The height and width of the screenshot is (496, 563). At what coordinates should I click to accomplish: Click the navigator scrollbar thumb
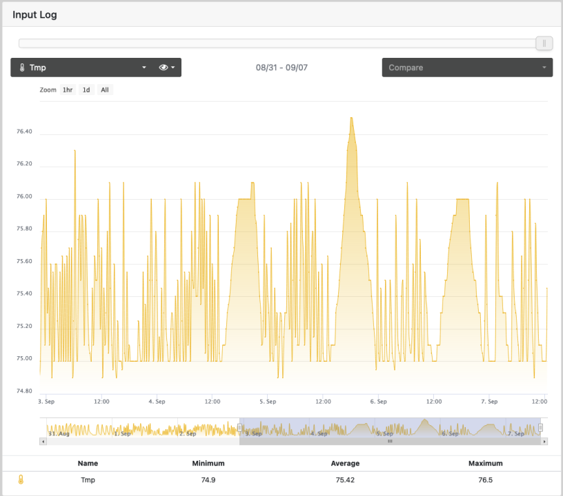click(x=390, y=442)
